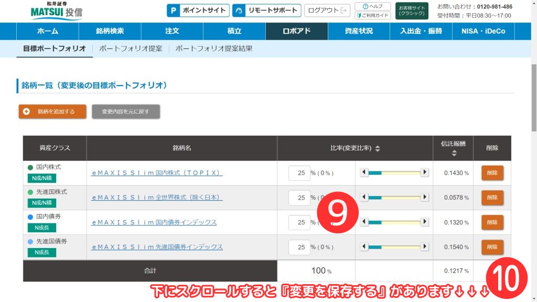Edit ratio field for 先進国債券インデックス
The width and height of the screenshot is (537, 302).
(x=299, y=247)
